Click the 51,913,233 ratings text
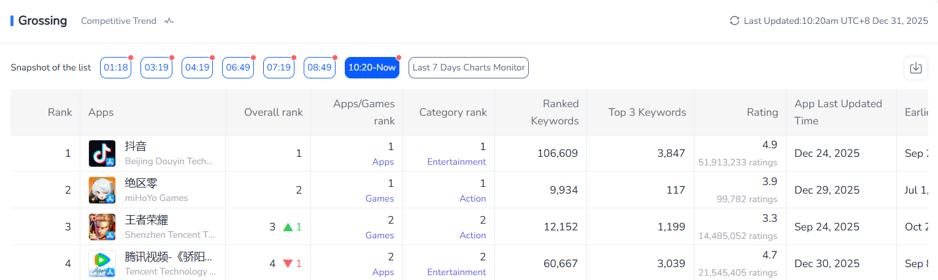This screenshot has width=938, height=280. click(x=737, y=162)
